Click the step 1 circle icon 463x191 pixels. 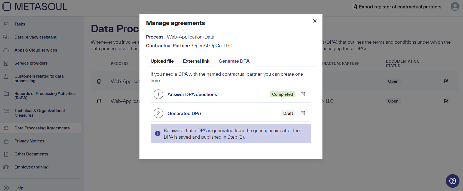click(x=158, y=94)
